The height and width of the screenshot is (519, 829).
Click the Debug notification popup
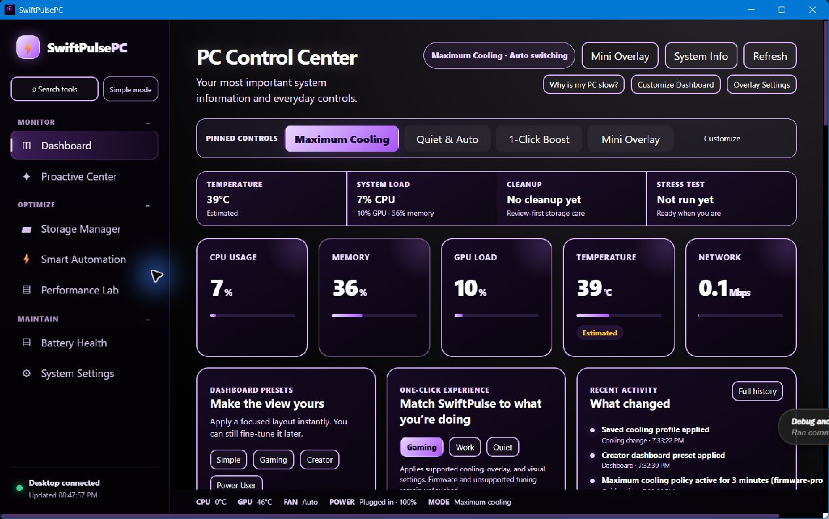pyautogui.click(x=805, y=427)
